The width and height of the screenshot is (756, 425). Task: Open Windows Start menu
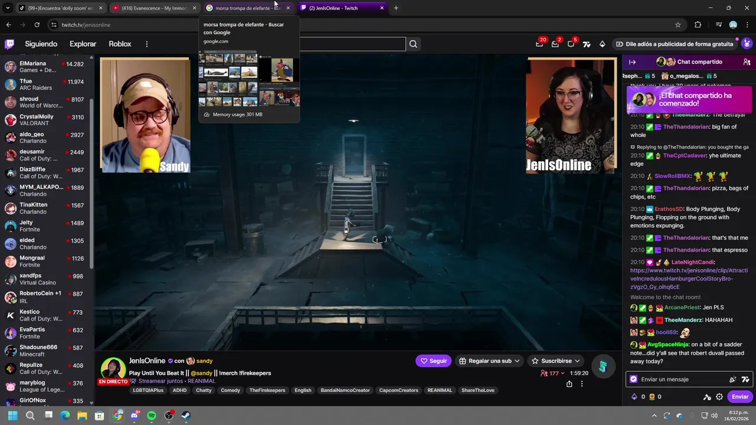tap(12, 416)
